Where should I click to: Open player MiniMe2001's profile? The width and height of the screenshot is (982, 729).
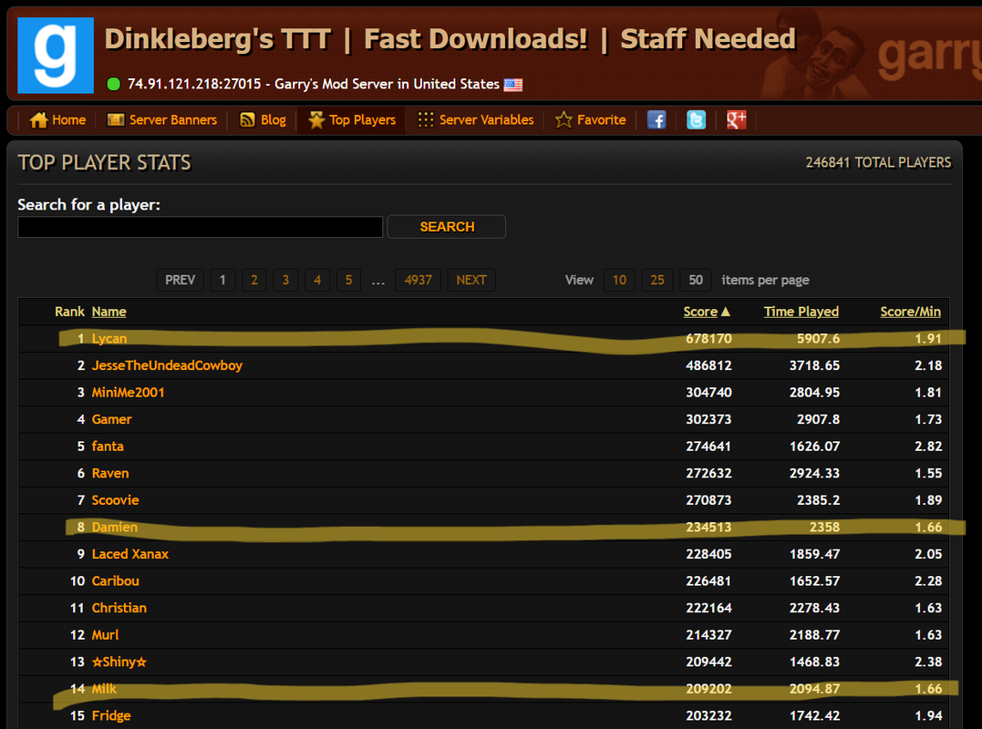tap(128, 393)
